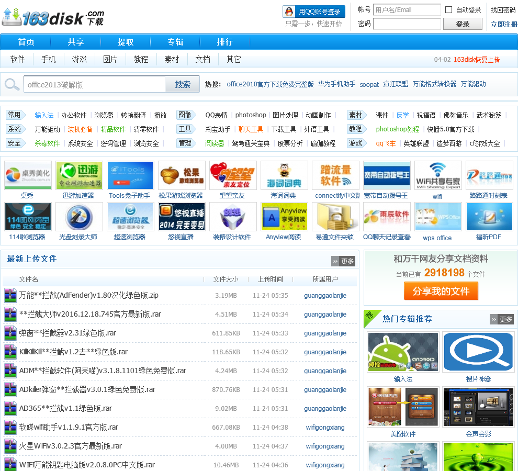Viewport: 518px width, 471px height.
Task: Open the 会声会影 album thumbnail
Action: pos(478,407)
